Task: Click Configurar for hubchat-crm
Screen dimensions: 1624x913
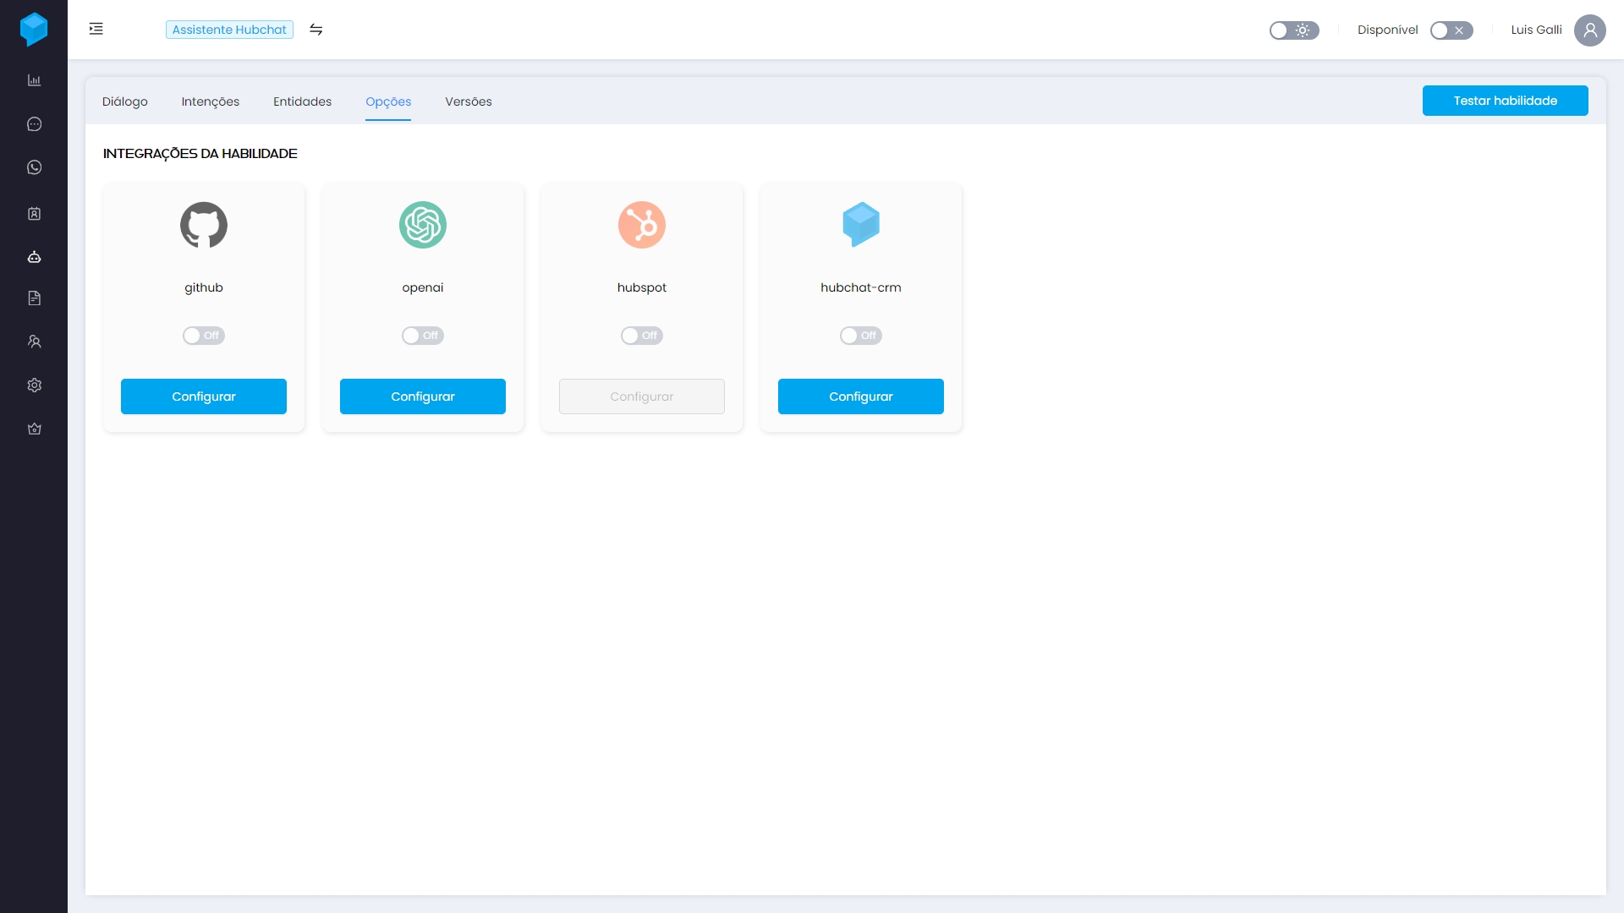Action: [861, 396]
